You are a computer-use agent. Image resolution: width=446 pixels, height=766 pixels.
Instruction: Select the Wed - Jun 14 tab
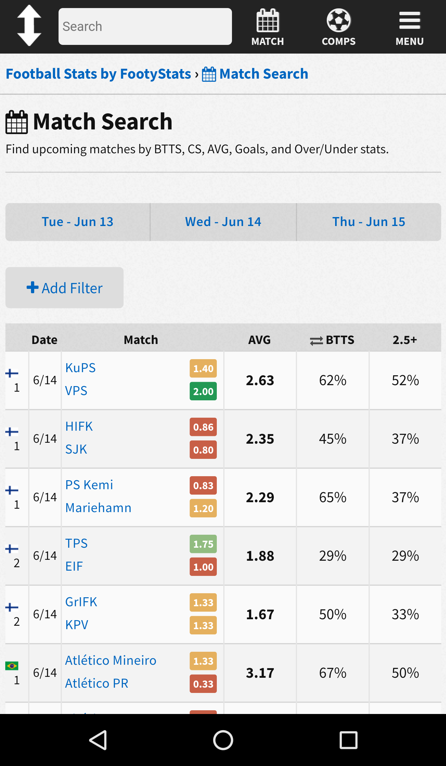223,222
